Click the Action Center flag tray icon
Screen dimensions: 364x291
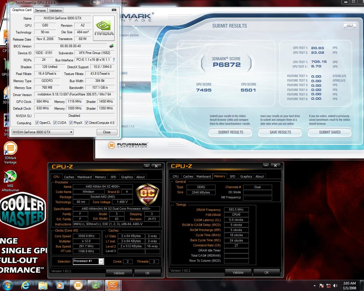coord(322,286)
